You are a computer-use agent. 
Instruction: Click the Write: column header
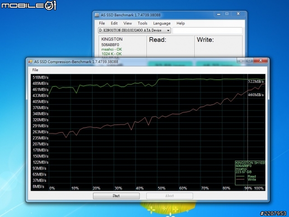point(205,40)
